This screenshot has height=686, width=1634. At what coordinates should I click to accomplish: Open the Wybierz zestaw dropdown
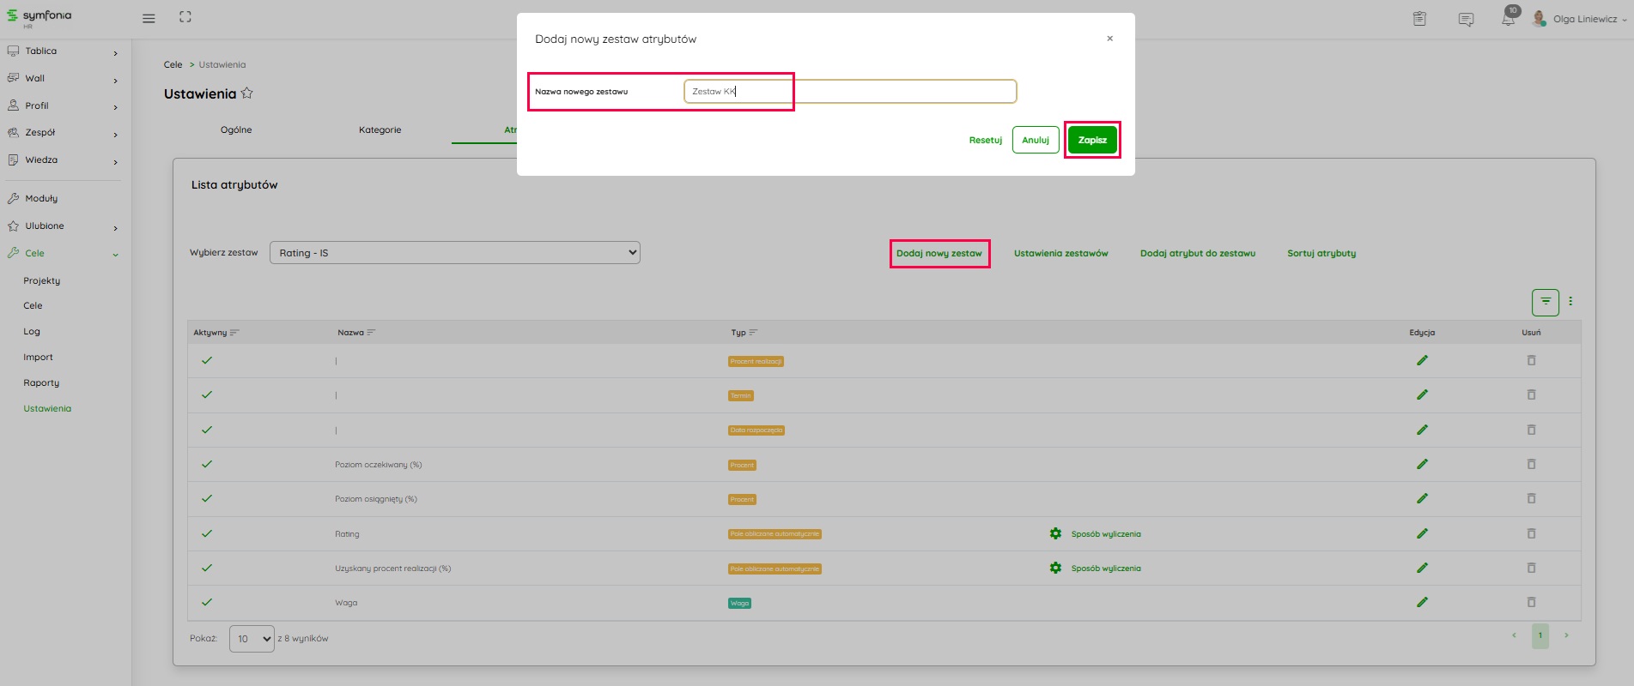point(454,253)
